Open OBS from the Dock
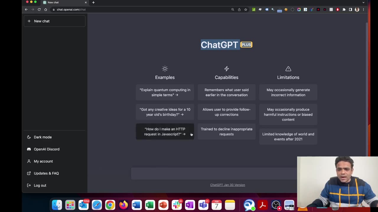 (276, 205)
